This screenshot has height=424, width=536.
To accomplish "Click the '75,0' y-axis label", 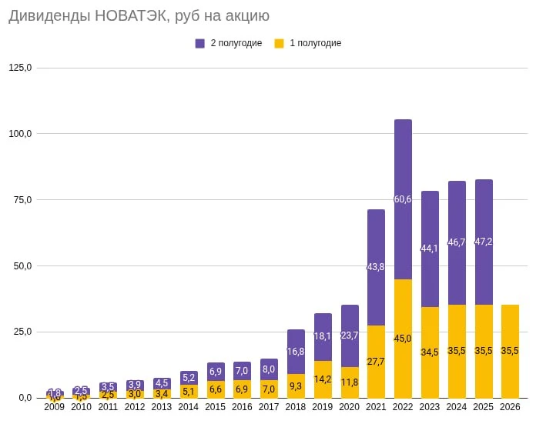I will pos(22,200).
